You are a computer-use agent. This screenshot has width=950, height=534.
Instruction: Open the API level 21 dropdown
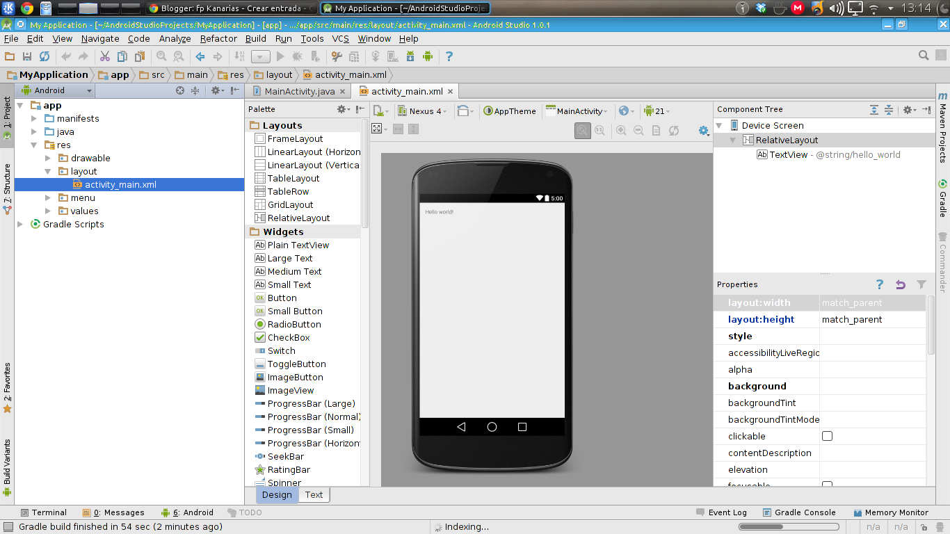pos(657,111)
